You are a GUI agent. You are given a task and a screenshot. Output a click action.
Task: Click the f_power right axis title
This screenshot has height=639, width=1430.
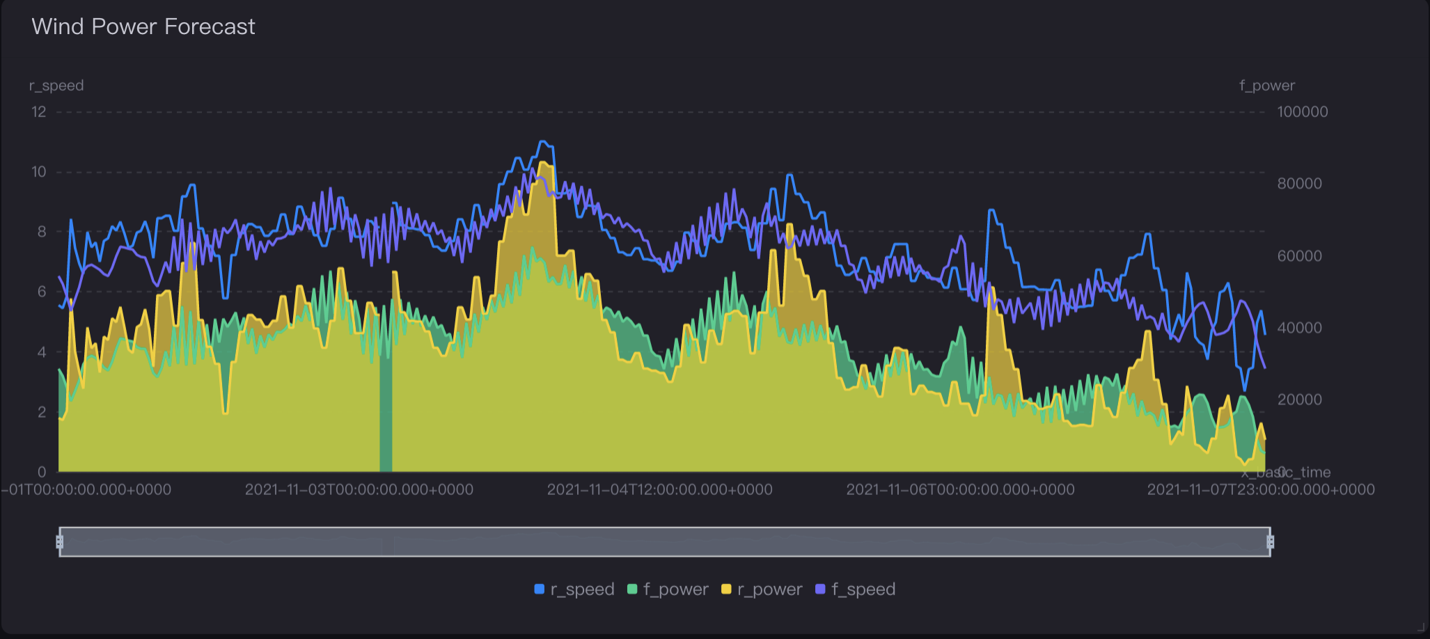[x=1267, y=86]
